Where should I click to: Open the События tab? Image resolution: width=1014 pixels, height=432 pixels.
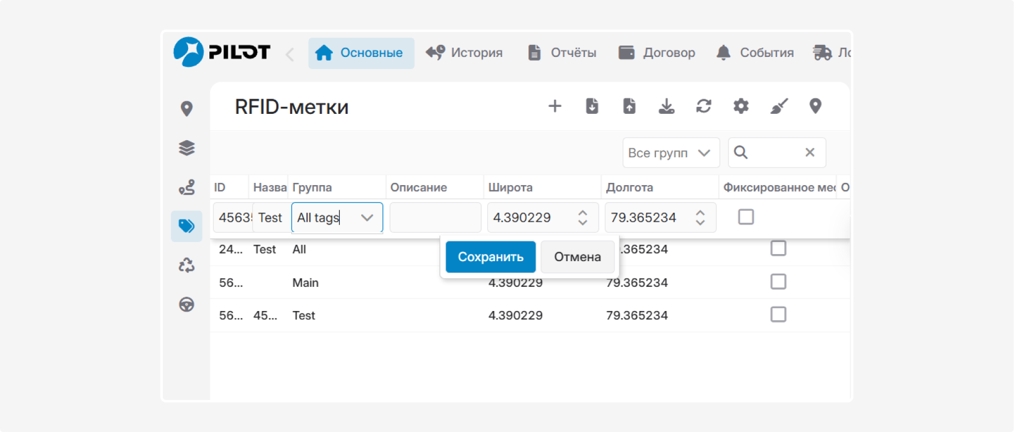(755, 53)
